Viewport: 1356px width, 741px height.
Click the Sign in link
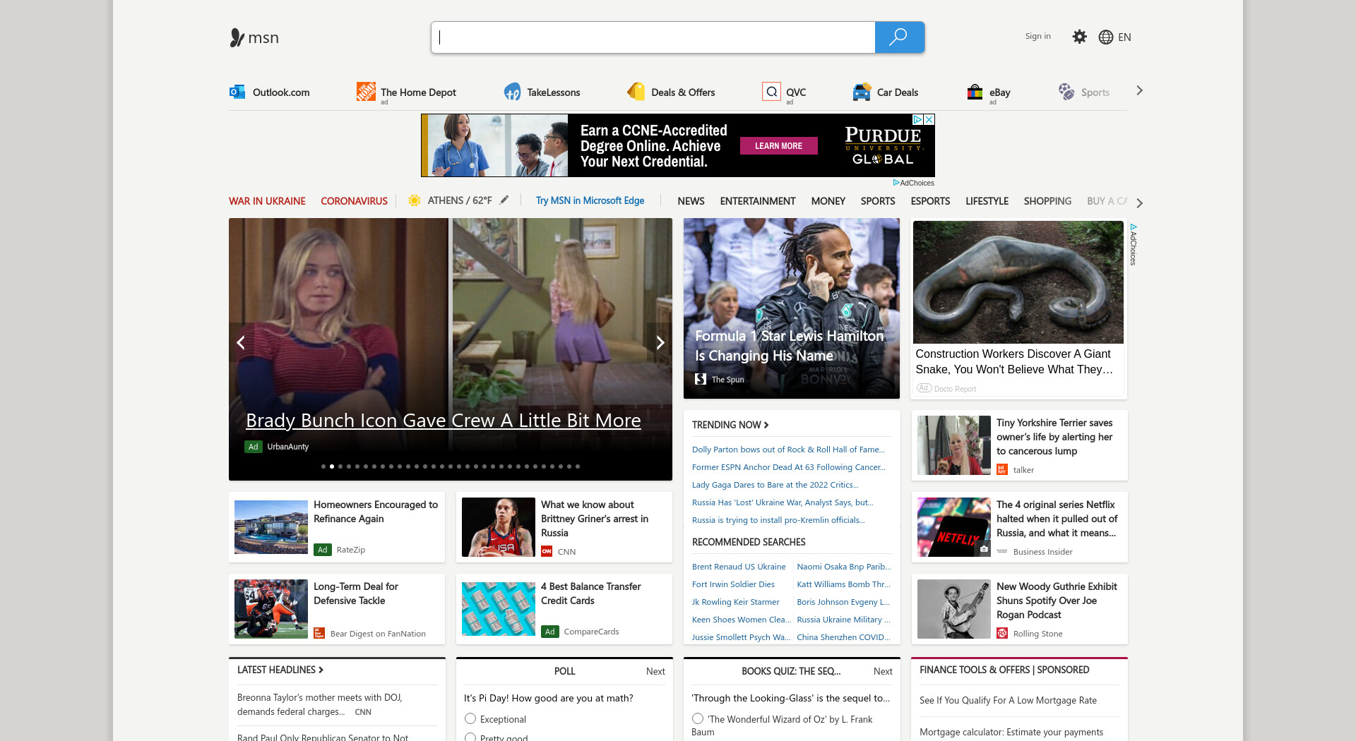[1037, 36]
